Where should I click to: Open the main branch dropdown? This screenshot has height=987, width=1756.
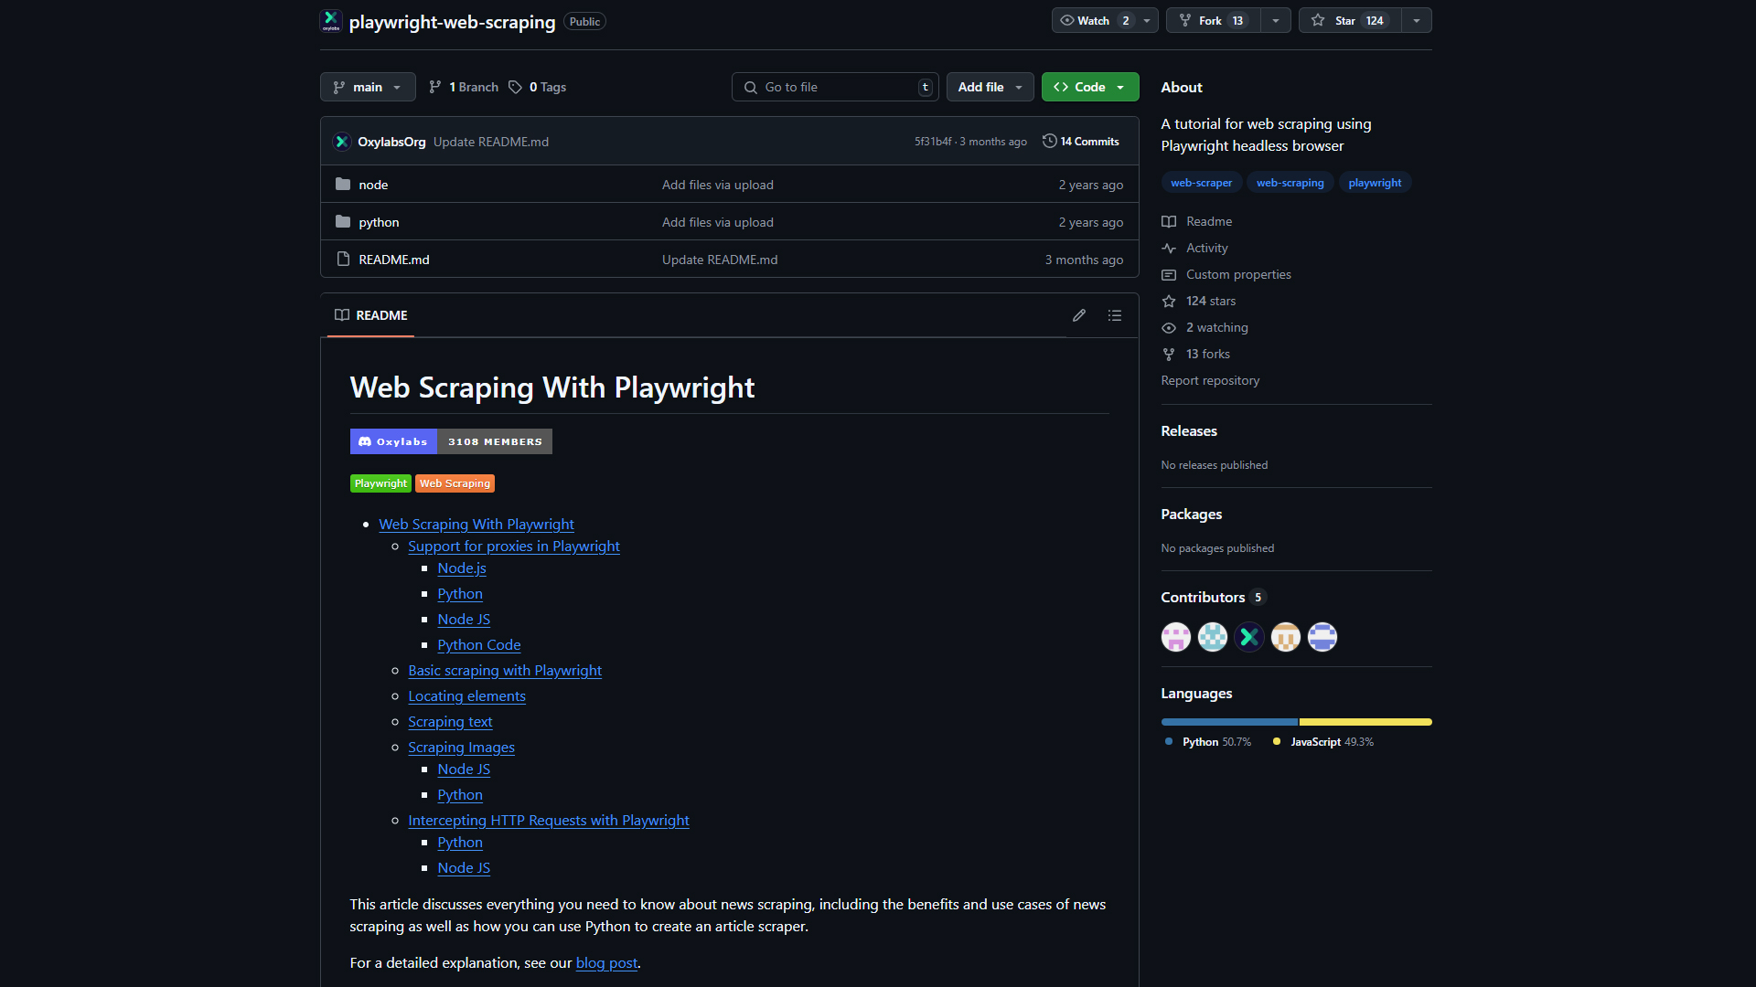tap(368, 87)
